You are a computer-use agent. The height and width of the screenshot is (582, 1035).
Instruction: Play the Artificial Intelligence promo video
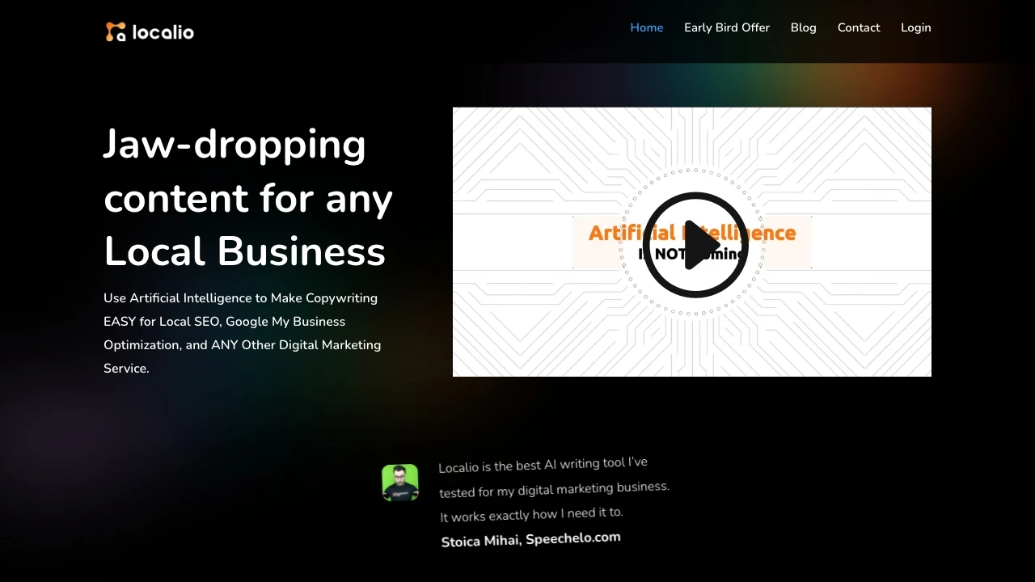coord(695,244)
